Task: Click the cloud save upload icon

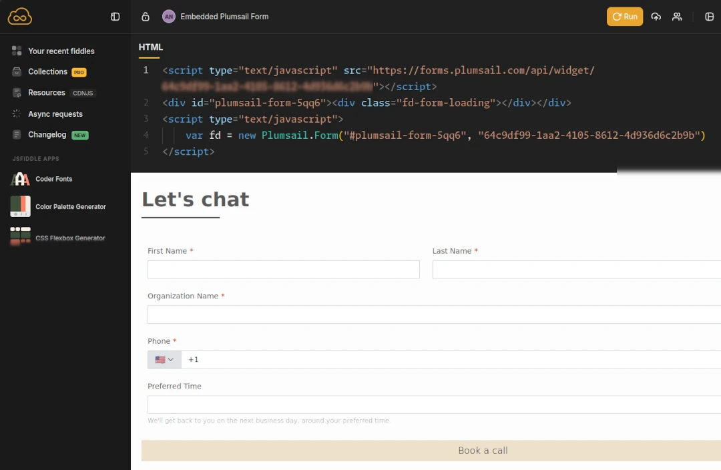Action: point(656,17)
